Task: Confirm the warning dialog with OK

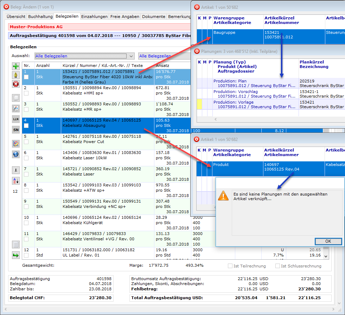Action: point(328,241)
